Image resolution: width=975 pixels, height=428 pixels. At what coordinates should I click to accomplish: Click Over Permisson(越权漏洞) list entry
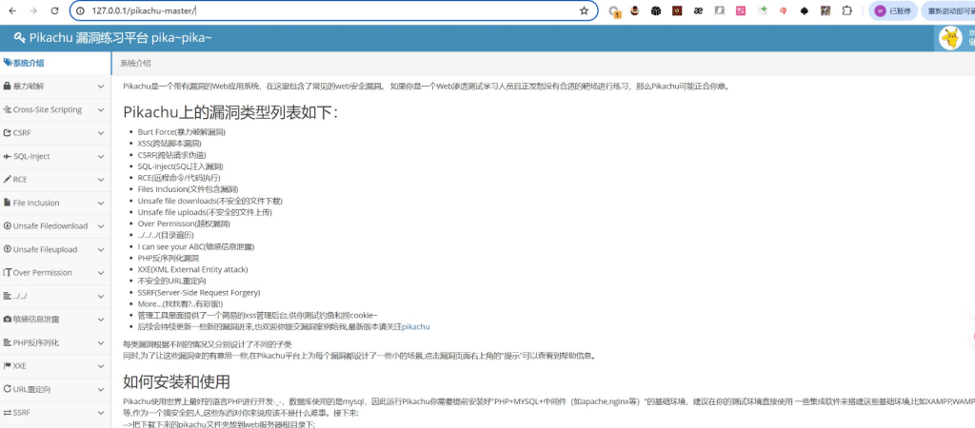pos(184,224)
